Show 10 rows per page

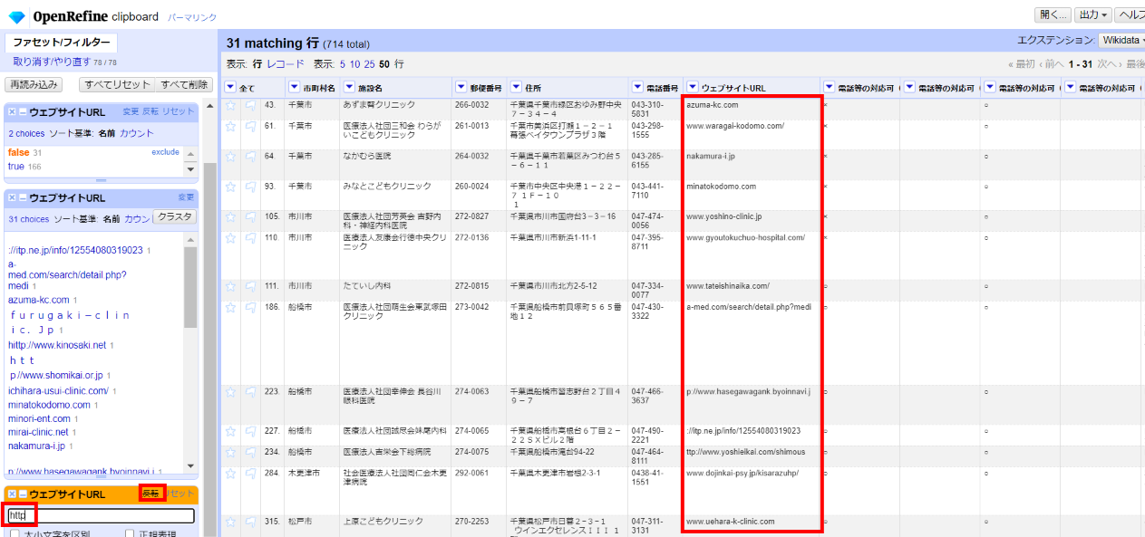(355, 64)
